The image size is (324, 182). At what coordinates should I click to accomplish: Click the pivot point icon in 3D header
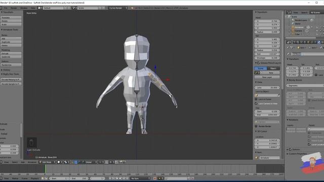point(66,162)
